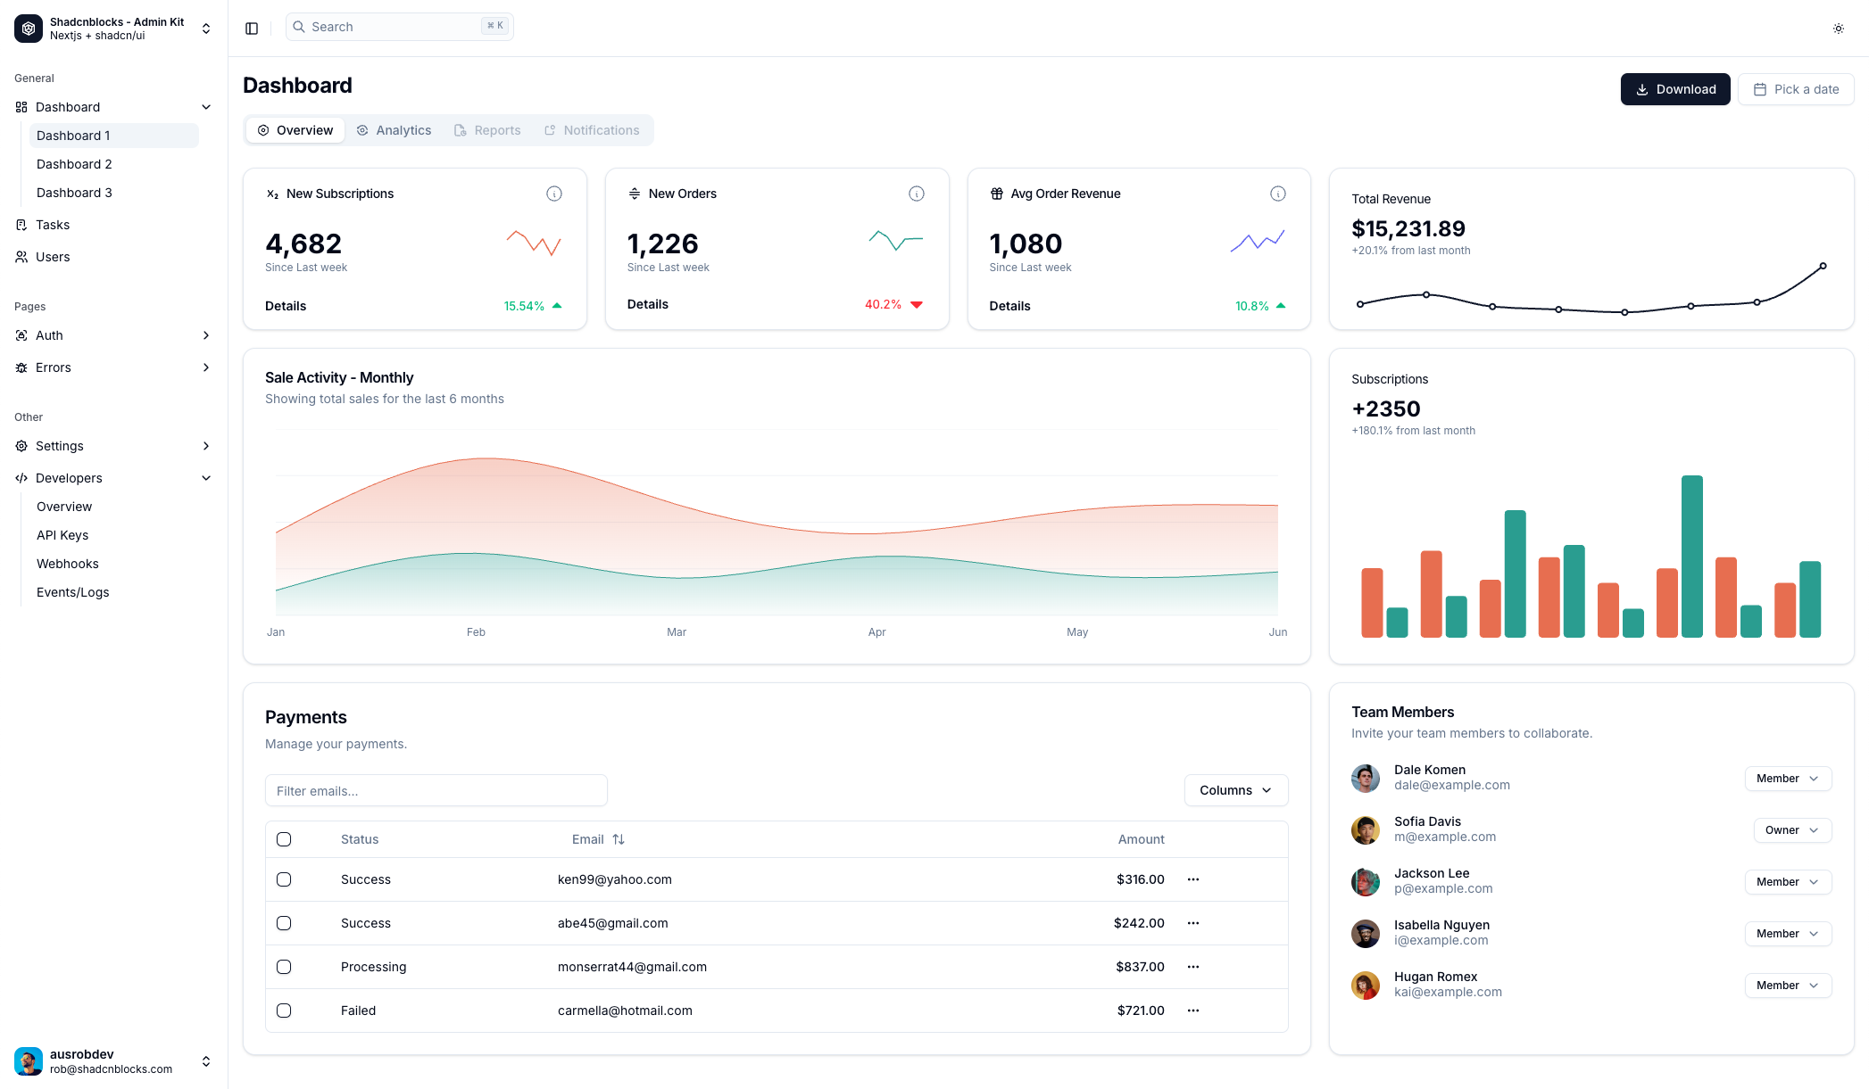Open the Columns dropdown in Payments
The height and width of the screenshot is (1089, 1869).
(1235, 790)
